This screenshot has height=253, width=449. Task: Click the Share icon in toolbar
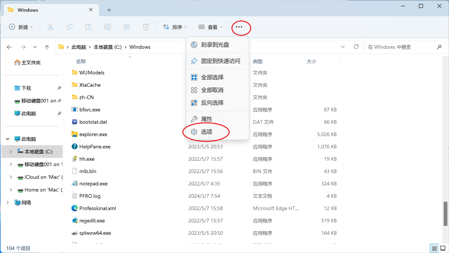tap(126, 27)
